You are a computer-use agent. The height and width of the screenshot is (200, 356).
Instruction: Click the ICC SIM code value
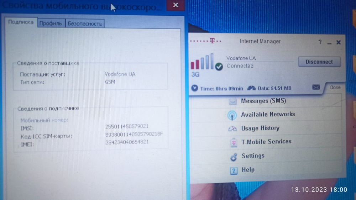(134, 134)
